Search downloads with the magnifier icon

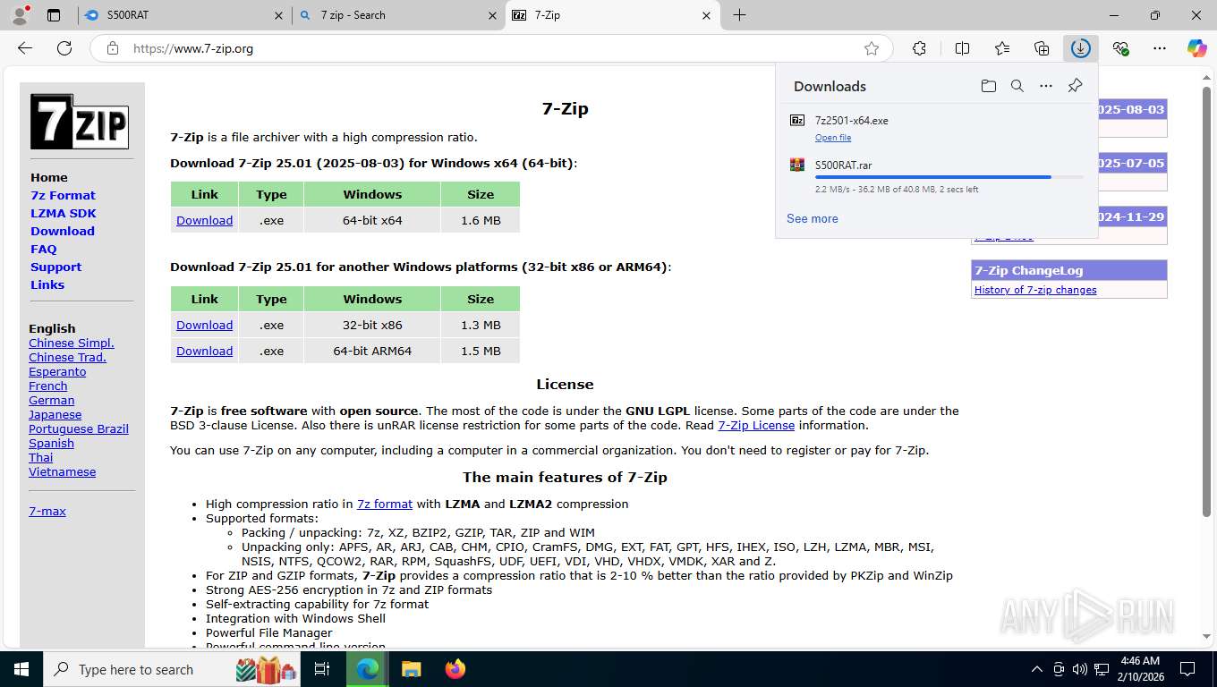(x=1017, y=86)
